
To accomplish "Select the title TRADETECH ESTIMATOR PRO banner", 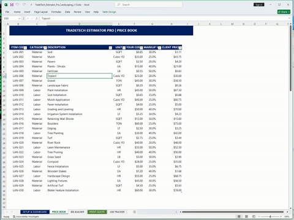I will pyautogui.click(x=101, y=31).
